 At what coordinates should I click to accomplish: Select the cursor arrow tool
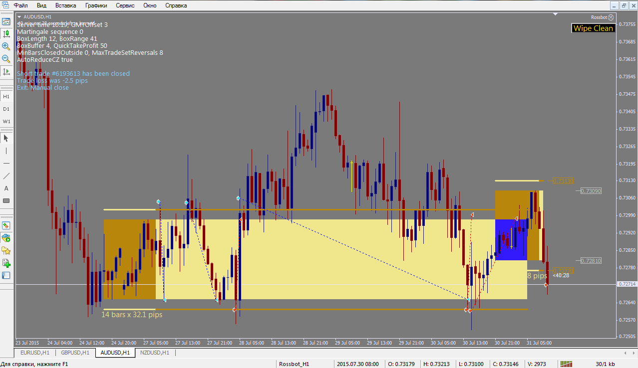pyautogui.click(x=6, y=138)
